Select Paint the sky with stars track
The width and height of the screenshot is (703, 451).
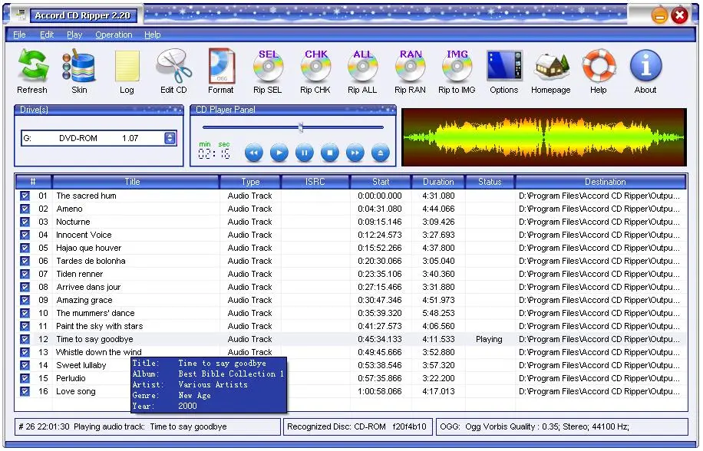click(99, 326)
